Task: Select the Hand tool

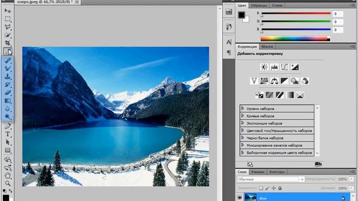Action: 7,175
